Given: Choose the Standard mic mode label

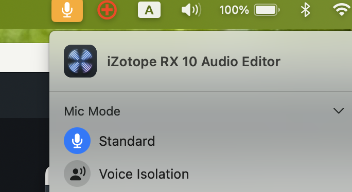Looking at the screenshot, I should 127,141.
